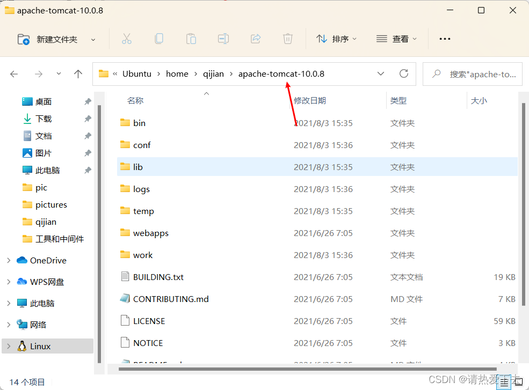The width and height of the screenshot is (529, 390).
Task: Sort by 大小 column header
Action: point(479,100)
